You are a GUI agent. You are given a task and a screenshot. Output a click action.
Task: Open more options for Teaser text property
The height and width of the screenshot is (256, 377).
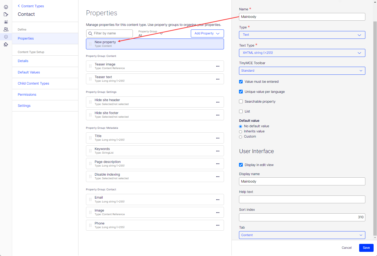[x=218, y=79]
